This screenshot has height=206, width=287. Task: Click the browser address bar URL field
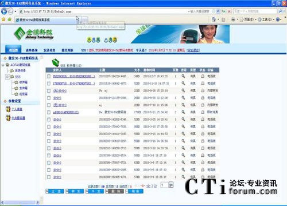pyautogui.click(x=103, y=11)
